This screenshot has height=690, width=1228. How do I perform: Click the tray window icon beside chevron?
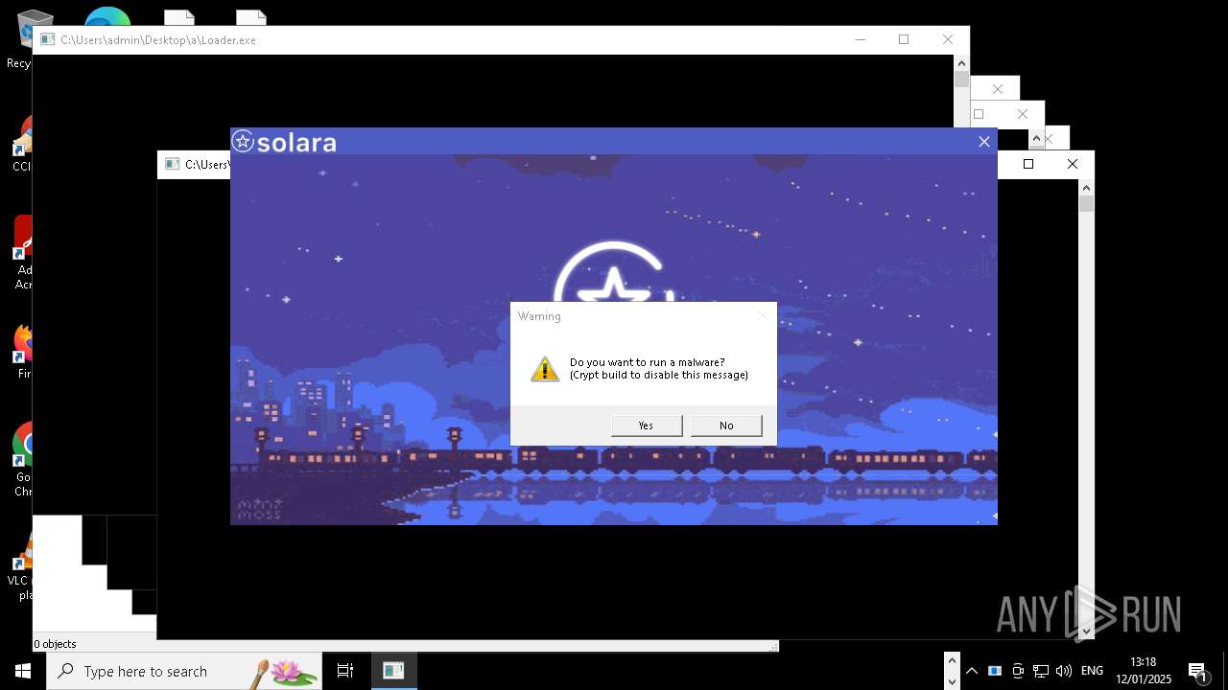[995, 671]
